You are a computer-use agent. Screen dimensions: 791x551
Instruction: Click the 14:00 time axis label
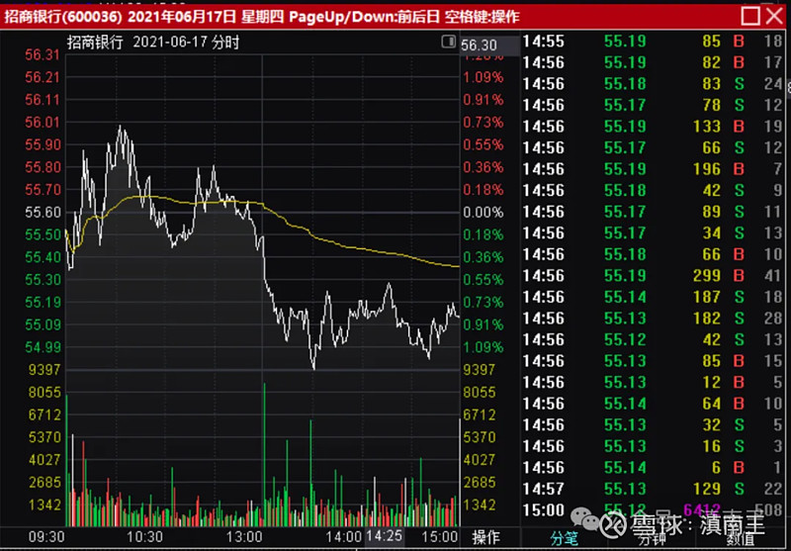(343, 536)
